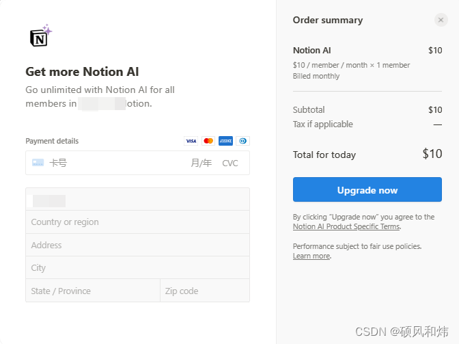Click the Notion AI logo
This screenshot has height=344, width=459.
click(41, 36)
